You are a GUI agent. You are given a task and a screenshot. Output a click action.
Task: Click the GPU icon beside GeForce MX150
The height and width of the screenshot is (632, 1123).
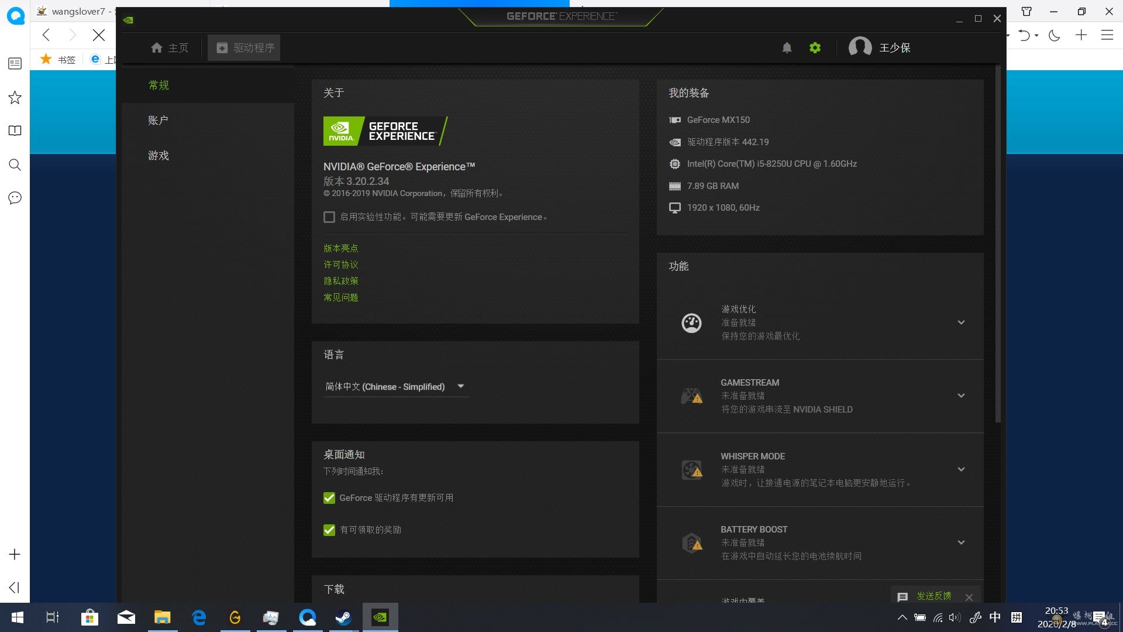[x=675, y=120]
